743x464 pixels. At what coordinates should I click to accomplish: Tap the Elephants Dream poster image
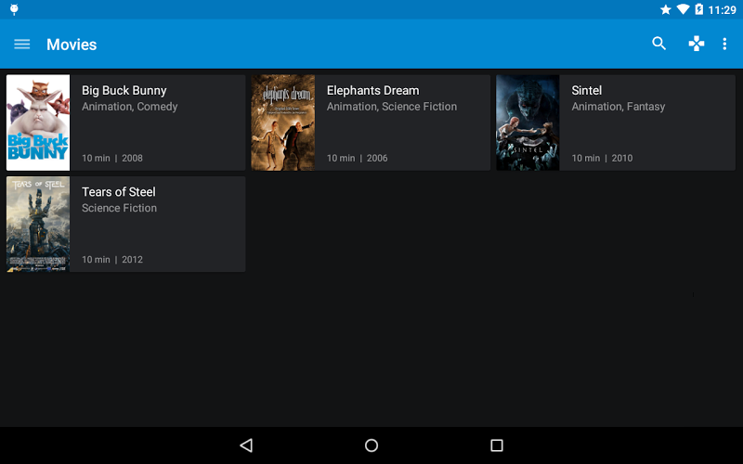pyautogui.click(x=283, y=122)
